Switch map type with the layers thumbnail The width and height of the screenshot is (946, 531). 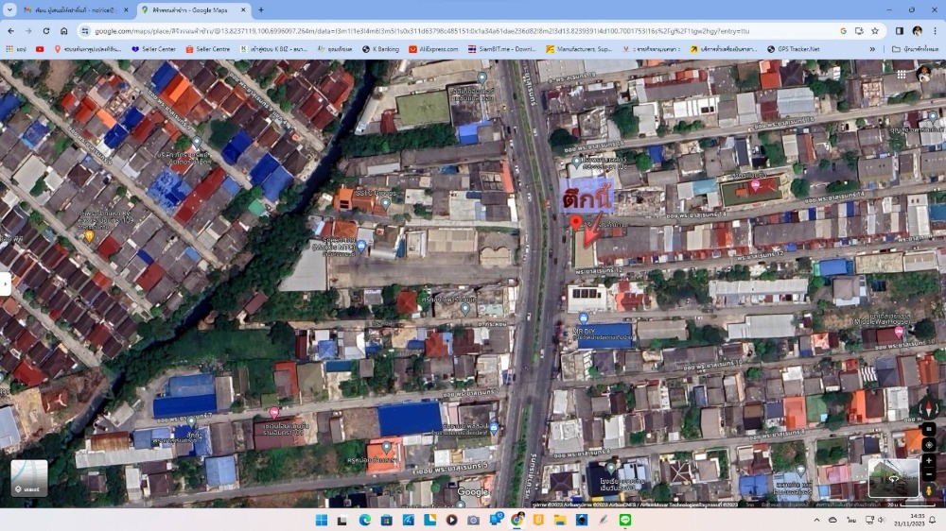pyautogui.click(x=29, y=478)
